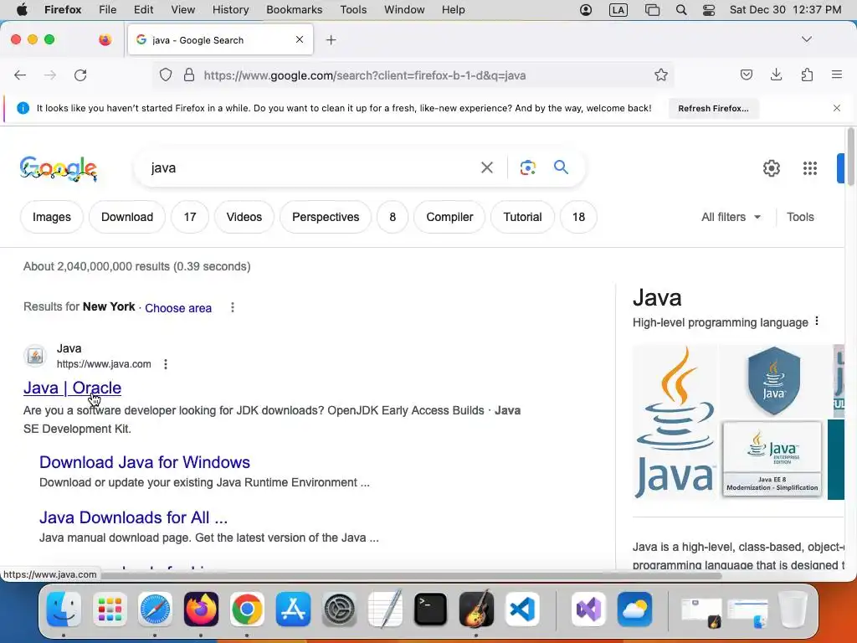The height and width of the screenshot is (643, 857).
Task: Open the list all tabs chevron
Action: pos(806,39)
